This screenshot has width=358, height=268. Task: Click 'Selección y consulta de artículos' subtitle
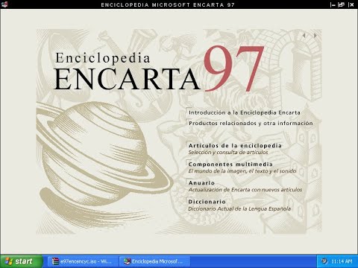[x=228, y=153]
